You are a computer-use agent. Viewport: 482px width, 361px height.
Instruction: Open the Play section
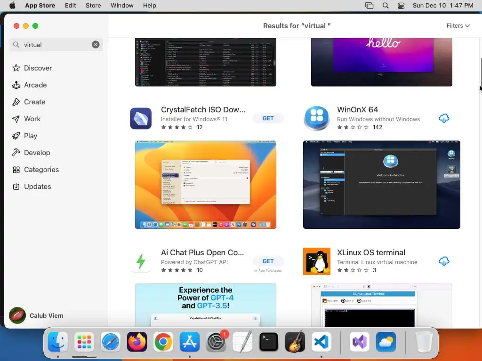24,136
